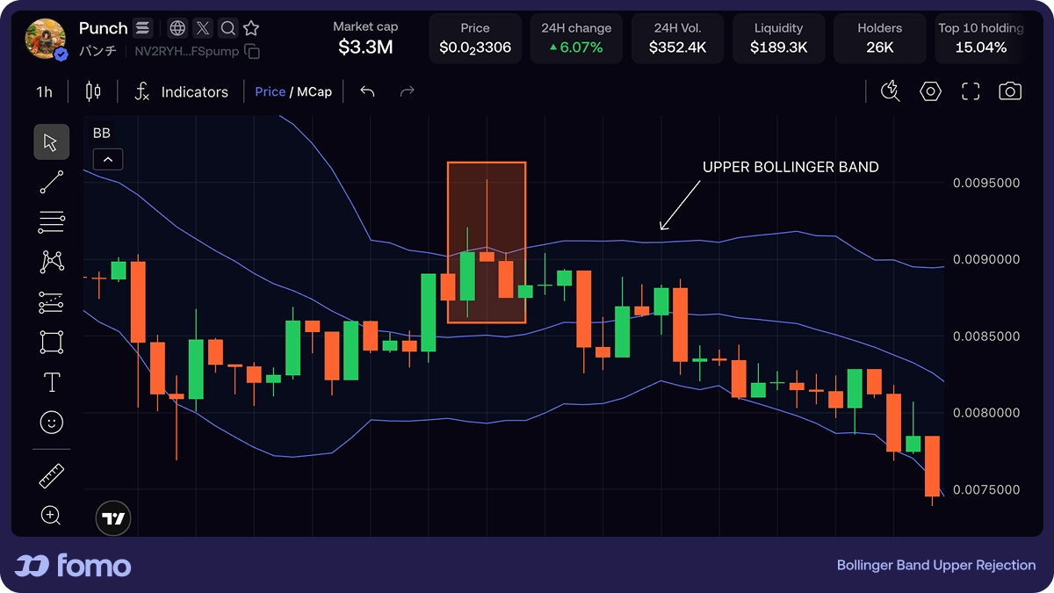Open the token's X profile
This screenshot has height=593, width=1054.
[203, 28]
